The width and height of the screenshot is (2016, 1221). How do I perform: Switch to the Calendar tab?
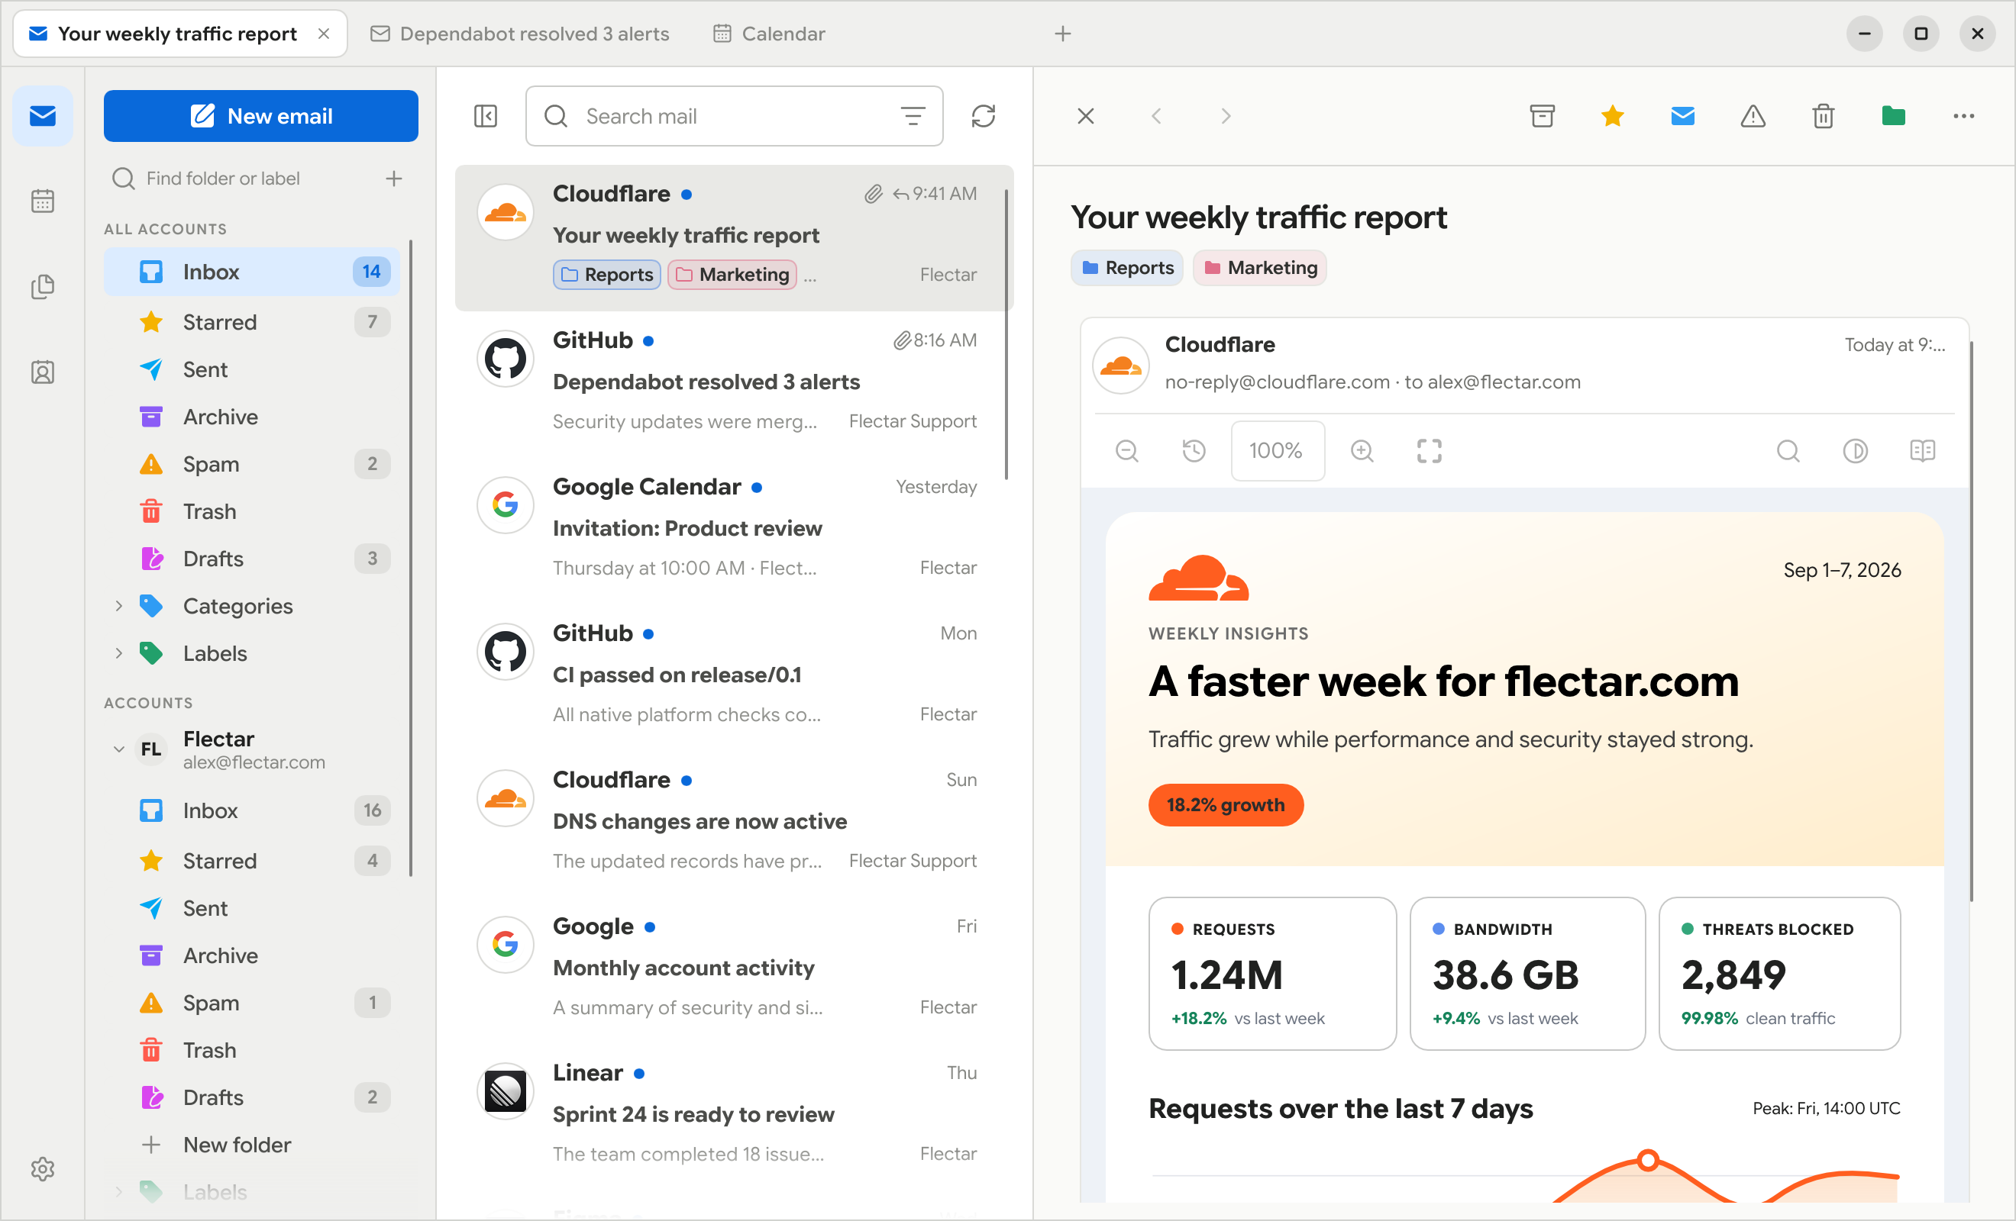point(770,34)
